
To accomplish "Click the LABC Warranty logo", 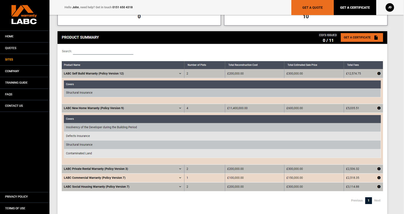I will pos(24,15).
